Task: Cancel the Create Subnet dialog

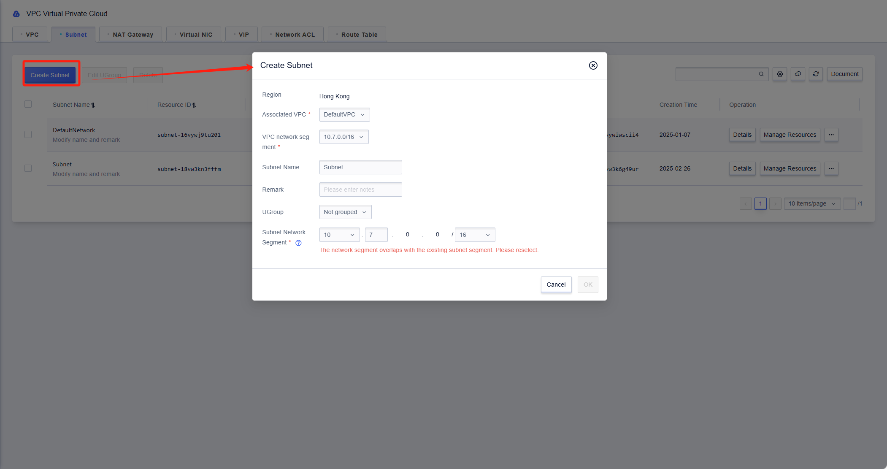Action: [556, 285]
